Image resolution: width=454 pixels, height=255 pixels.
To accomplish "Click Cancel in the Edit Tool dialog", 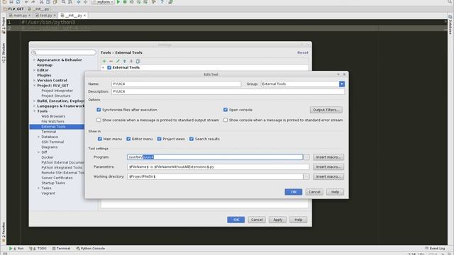I will tap(314, 192).
